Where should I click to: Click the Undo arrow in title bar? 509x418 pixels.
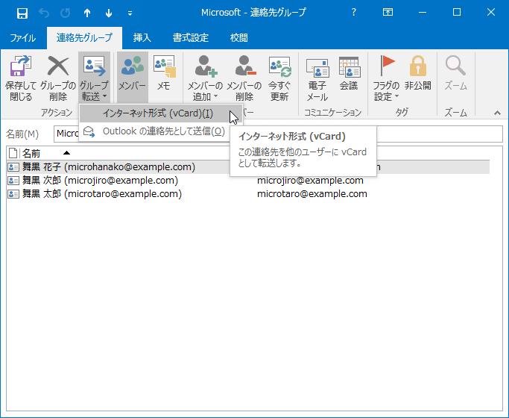44,13
